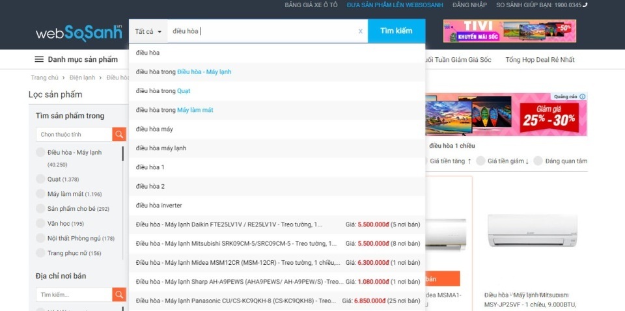Screen dimensions: 625x311
Task: Type in the Chọn thuộc tính field
Action: 74,134
